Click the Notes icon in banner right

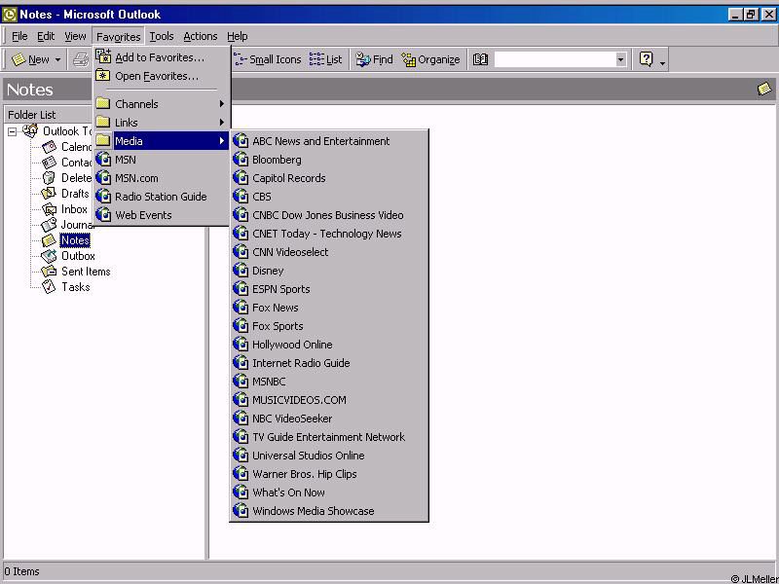(x=764, y=90)
